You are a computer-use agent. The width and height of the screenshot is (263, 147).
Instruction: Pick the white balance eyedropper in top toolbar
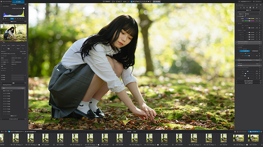(x=136, y=2)
